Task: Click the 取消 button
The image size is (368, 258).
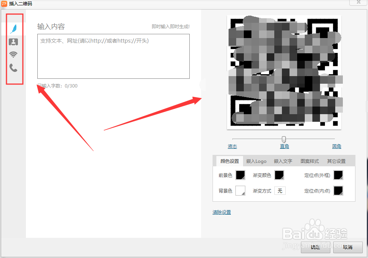Action: tap(347, 247)
